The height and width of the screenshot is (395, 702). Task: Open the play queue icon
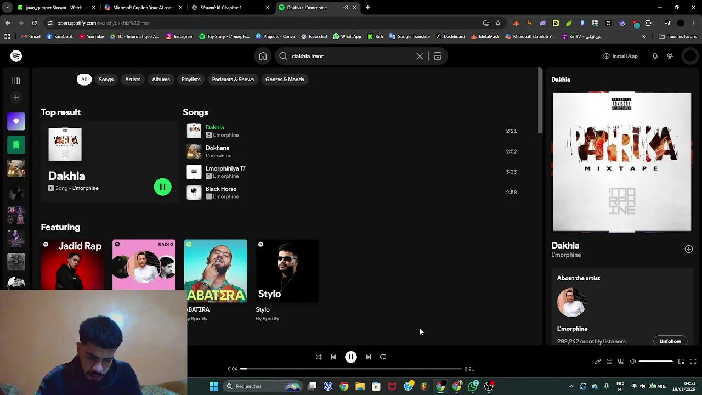609,362
